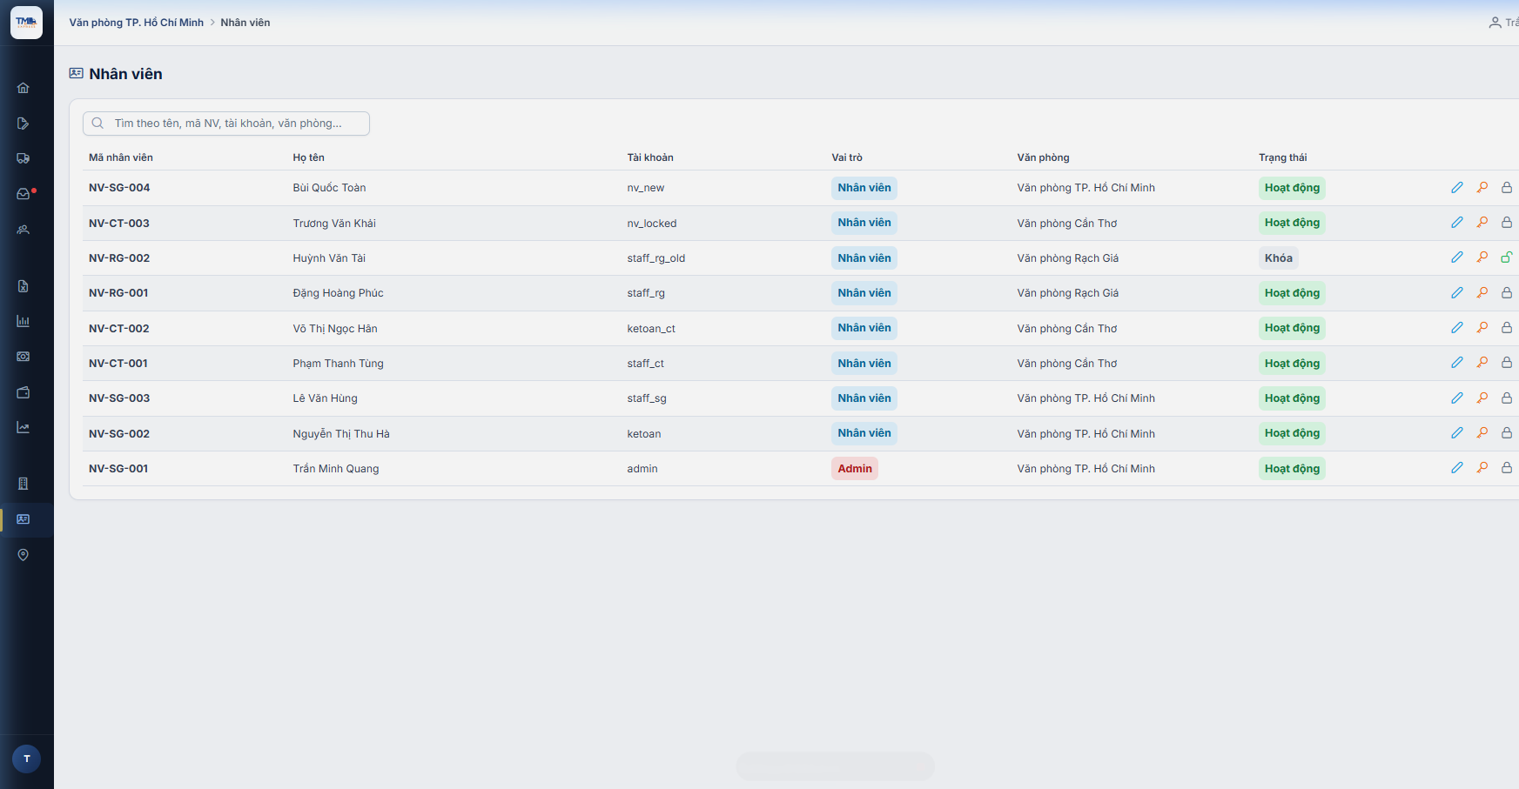Select employee code NV-SG-004
Viewport: 1519px width, 789px height.
[119, 188]
